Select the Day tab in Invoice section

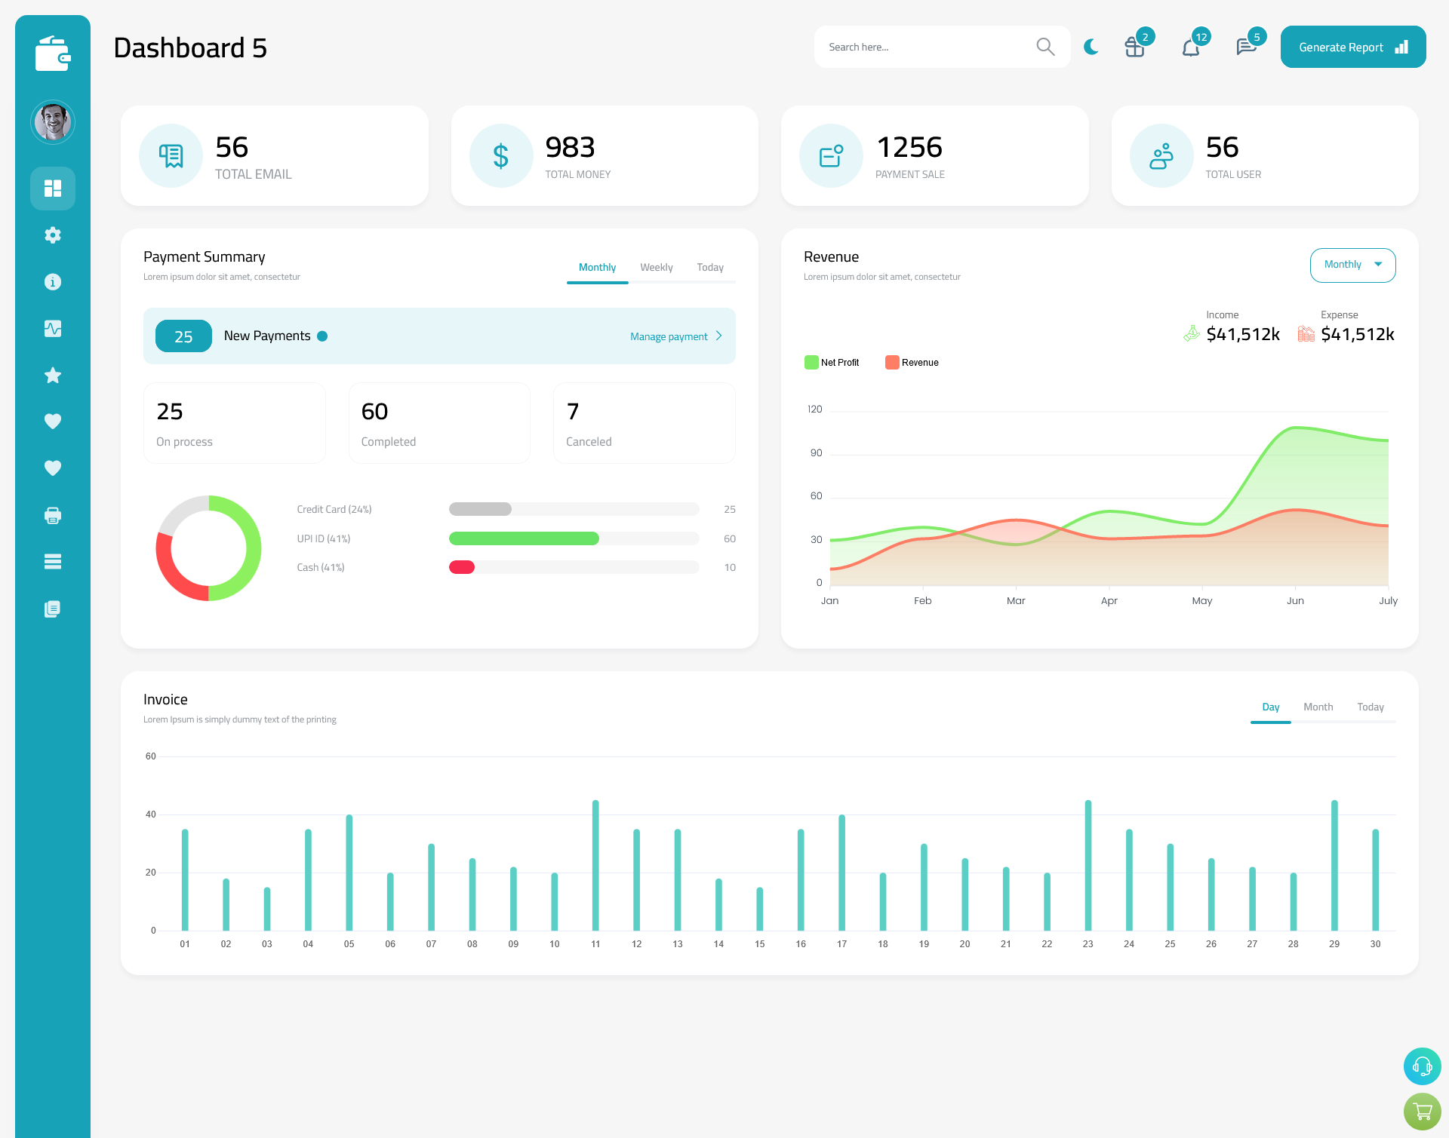point(1269,707)
